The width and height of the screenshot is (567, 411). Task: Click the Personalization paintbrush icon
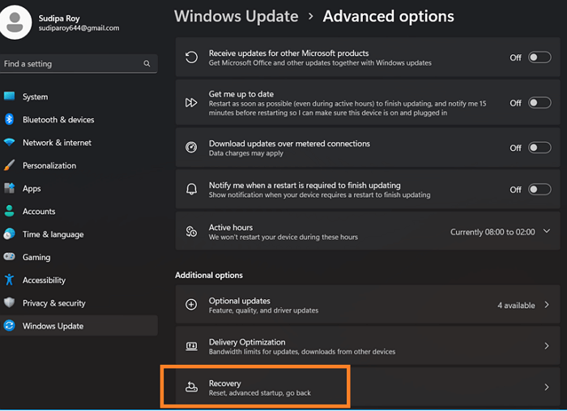(x=10, y=165)
